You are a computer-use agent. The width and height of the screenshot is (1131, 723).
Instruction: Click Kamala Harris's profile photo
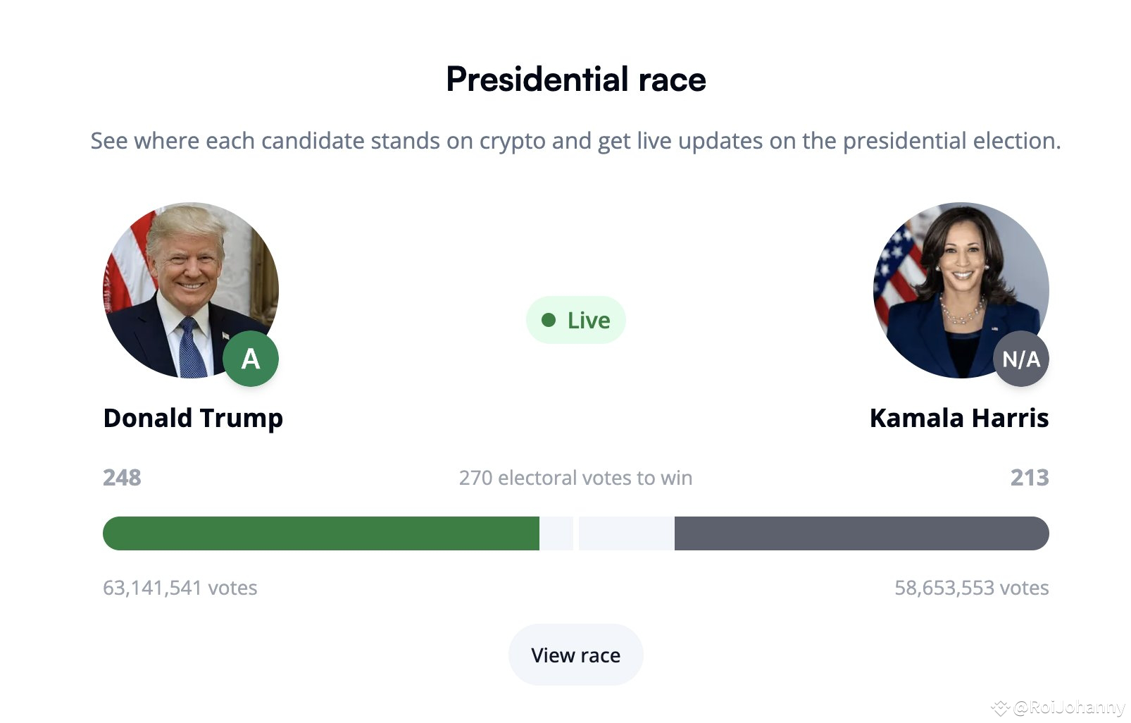(961, 290)
